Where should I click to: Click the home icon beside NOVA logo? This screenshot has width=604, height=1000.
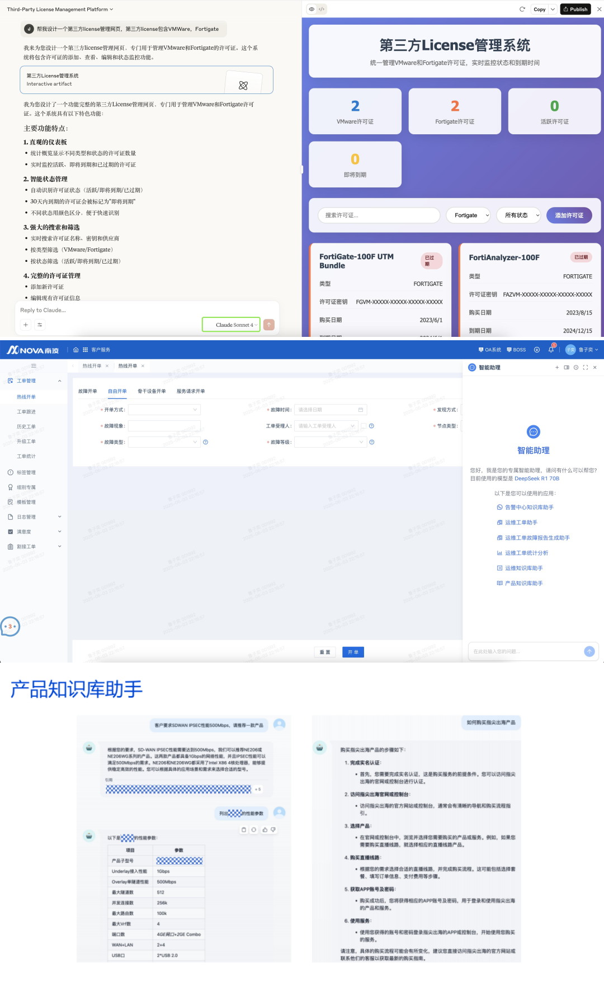(76, 350)
